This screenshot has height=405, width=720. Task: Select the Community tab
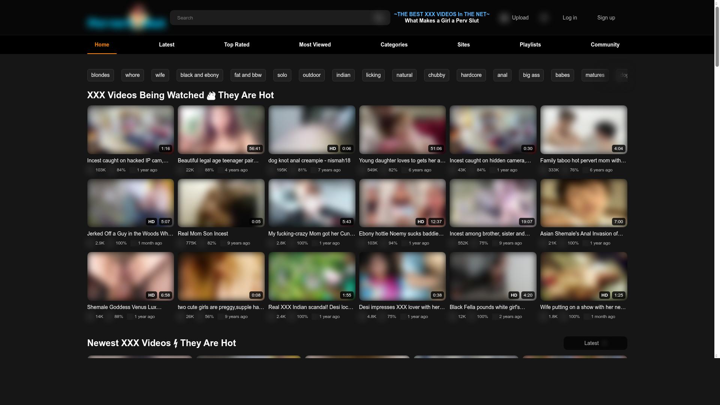click(x=605, y=45)
